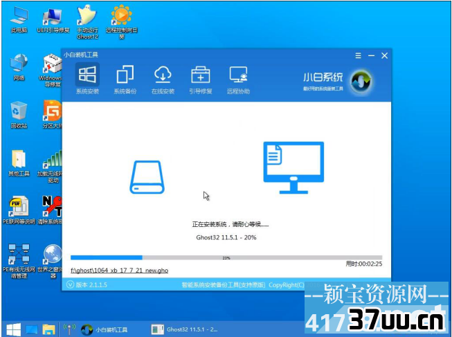Viewport: 452px width, 337px height.
Task: Open 清除系统密码 NT key shortcut
Action: [51, 210]
